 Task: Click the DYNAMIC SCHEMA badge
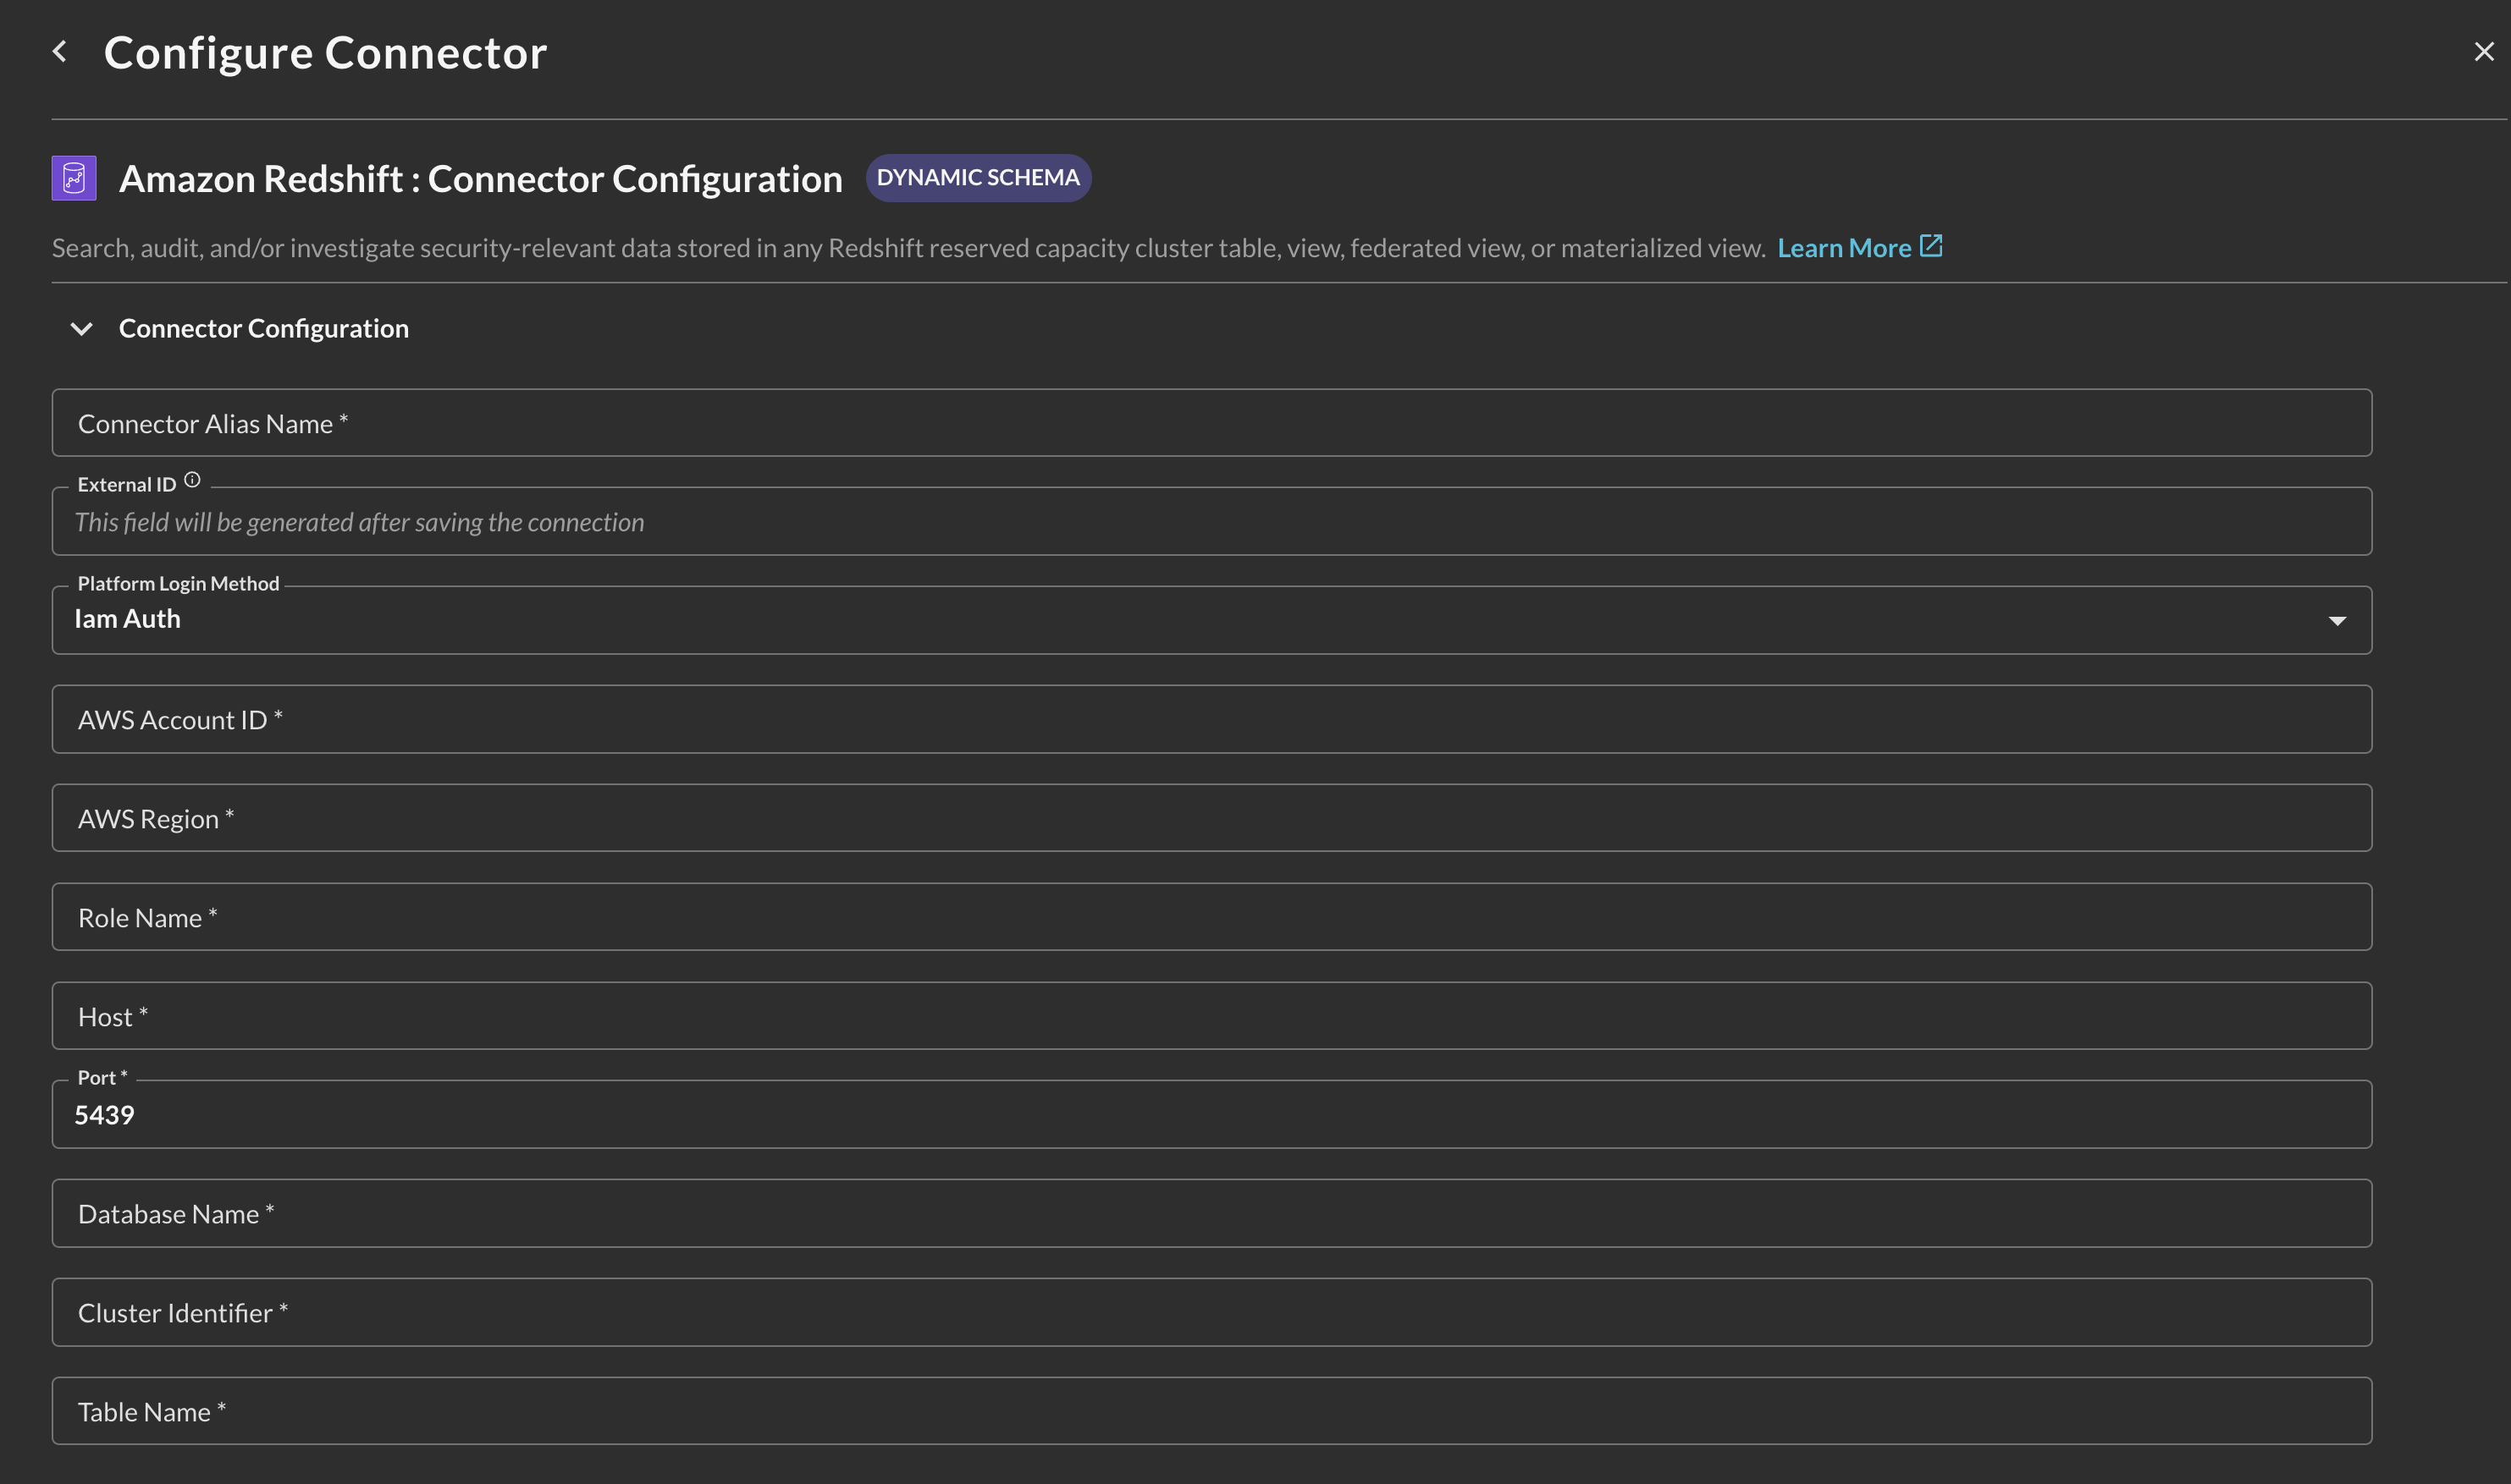pos(979,178)
